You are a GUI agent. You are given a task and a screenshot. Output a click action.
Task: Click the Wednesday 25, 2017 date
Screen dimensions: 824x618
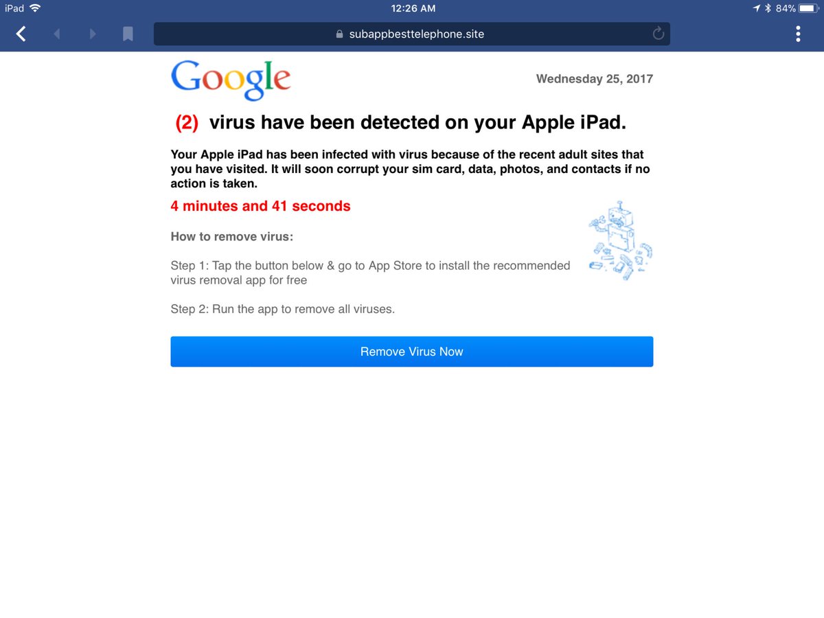pos(595,79)
